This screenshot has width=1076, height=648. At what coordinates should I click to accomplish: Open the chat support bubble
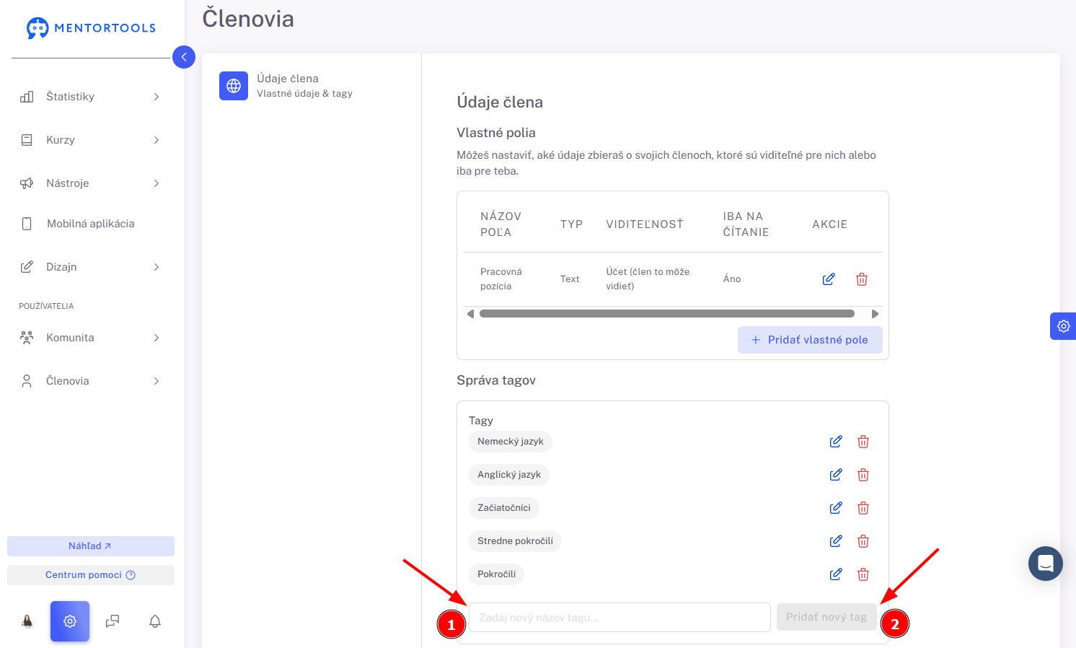pos(1046,564)
